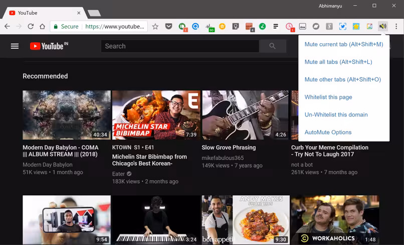Click the Twitter bird extension icon
The width and height of the screenshot is (404, 245).
(343, 26)
